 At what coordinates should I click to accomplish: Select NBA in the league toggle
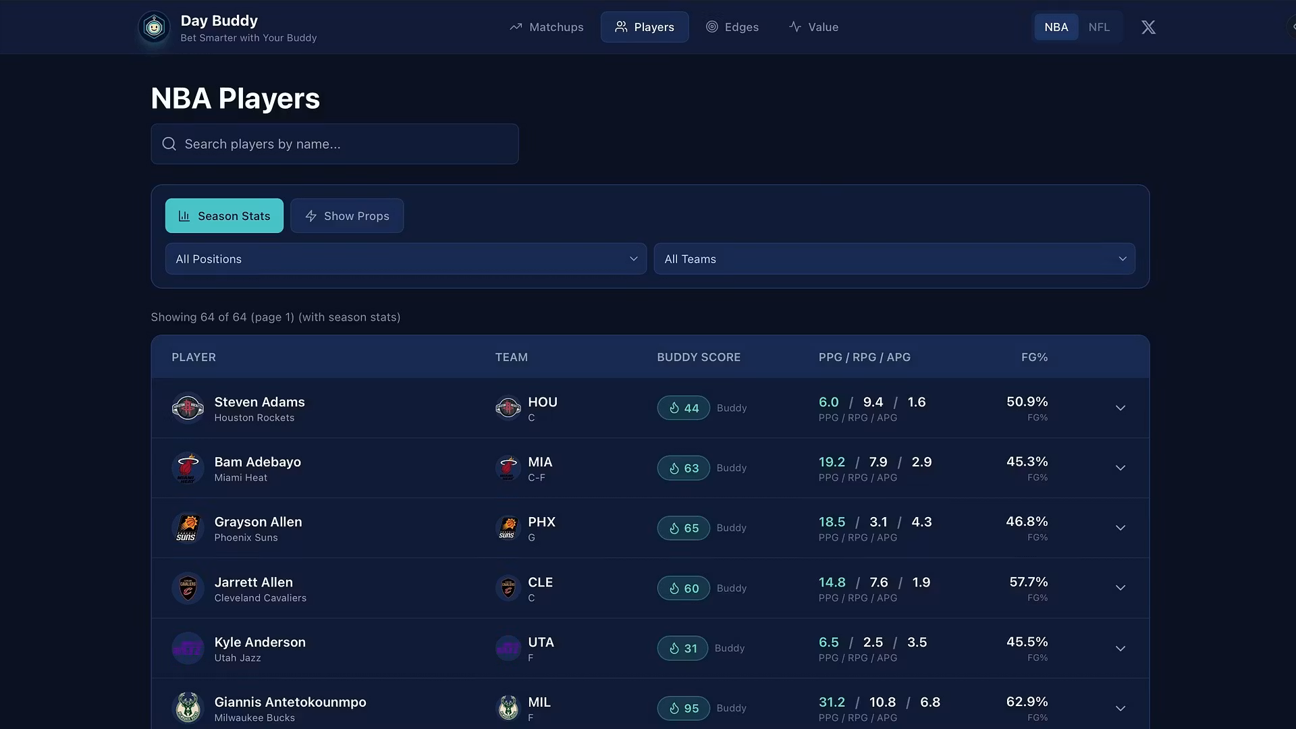(1056, 27)
